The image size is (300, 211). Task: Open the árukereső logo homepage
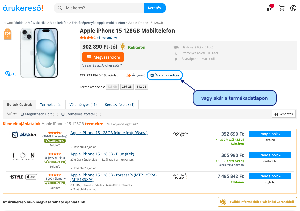coord(23,8)
